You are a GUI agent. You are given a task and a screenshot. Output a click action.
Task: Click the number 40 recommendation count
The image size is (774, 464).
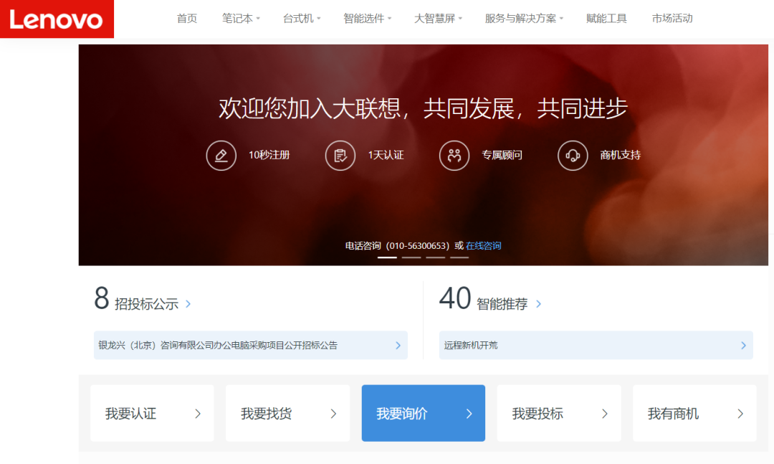[455, 298]
